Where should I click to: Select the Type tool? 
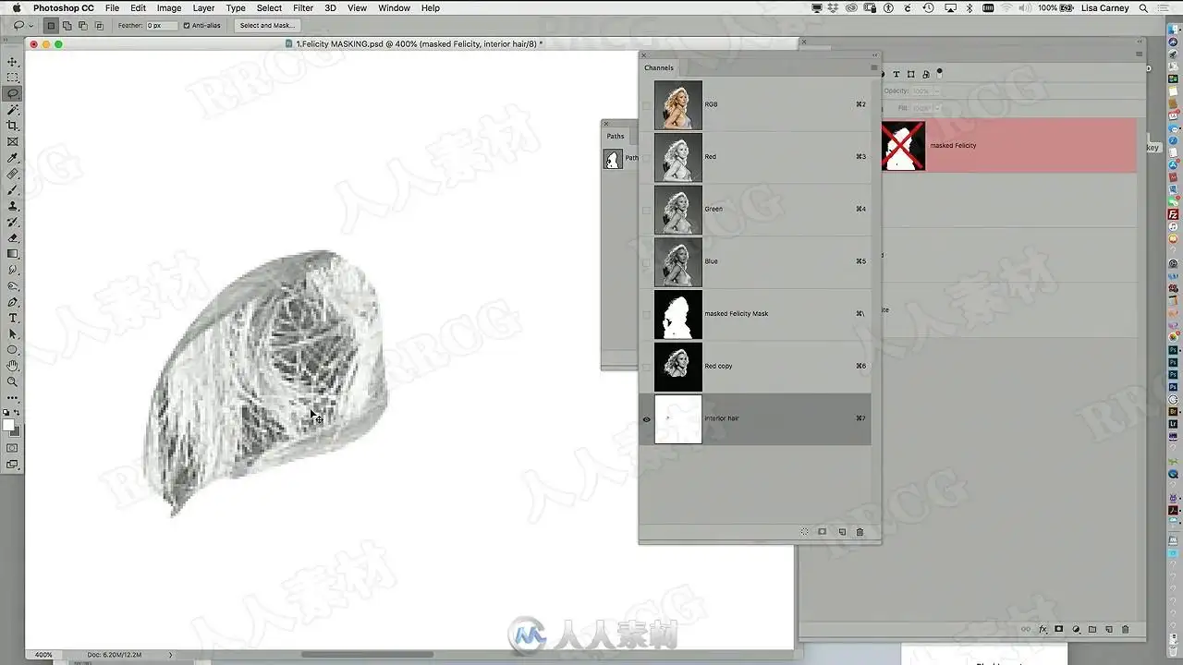coord(13,318)
